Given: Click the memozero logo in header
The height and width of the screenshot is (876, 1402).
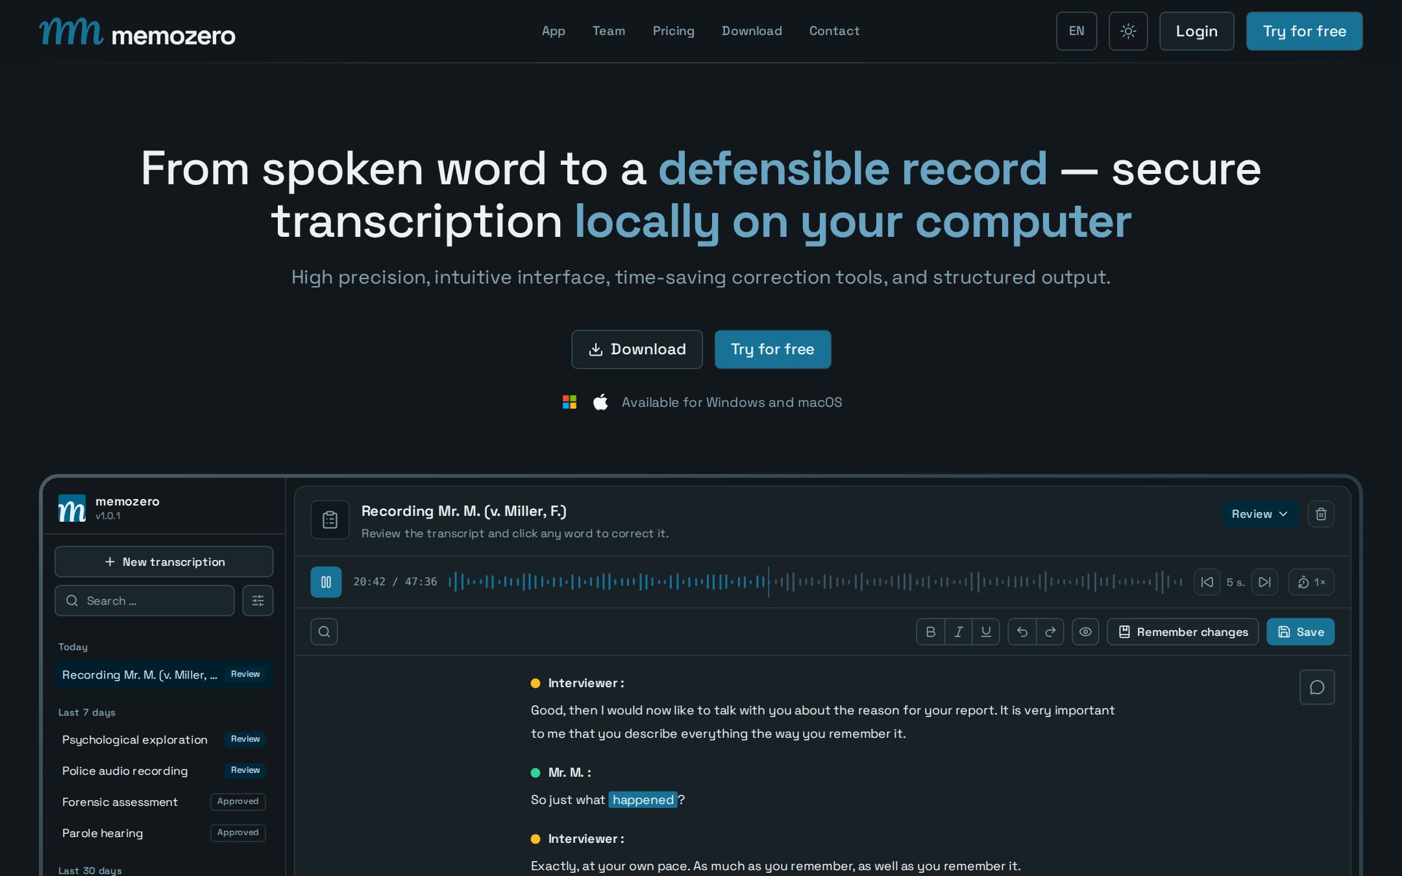Looking at the screenshot, I should pos(137,32).
